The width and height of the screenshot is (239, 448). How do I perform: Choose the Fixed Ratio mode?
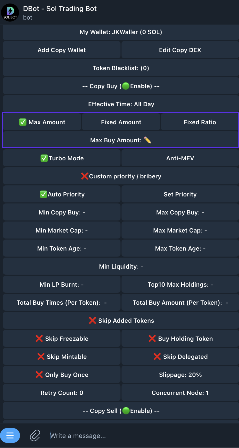(x=200, y=122)
